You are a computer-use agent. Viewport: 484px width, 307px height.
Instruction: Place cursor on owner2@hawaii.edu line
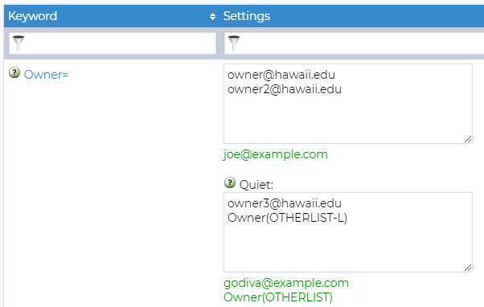tap(285, 89)
